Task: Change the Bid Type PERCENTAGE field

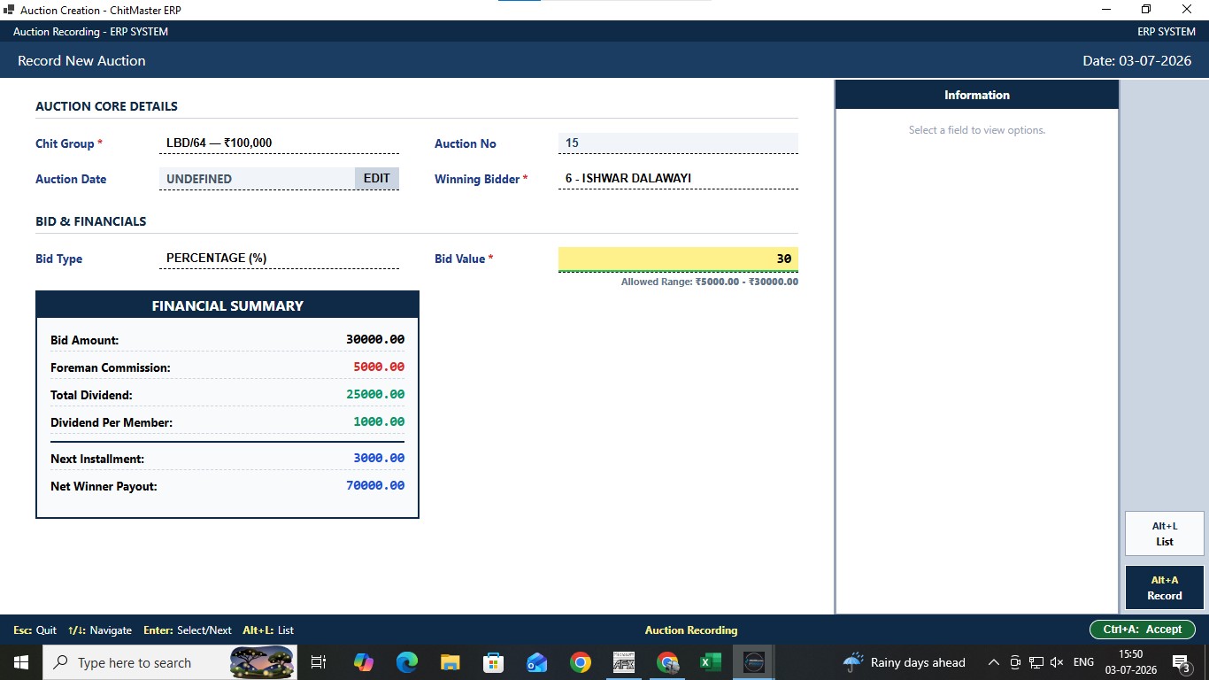Action: pos(280,259)
